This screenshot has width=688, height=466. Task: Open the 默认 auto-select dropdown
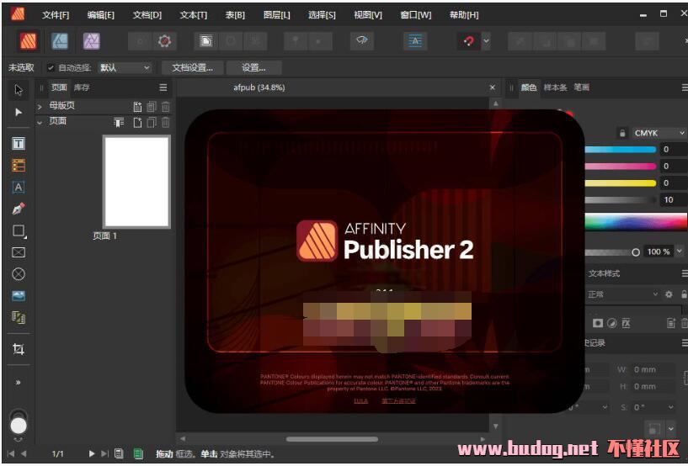125,67
